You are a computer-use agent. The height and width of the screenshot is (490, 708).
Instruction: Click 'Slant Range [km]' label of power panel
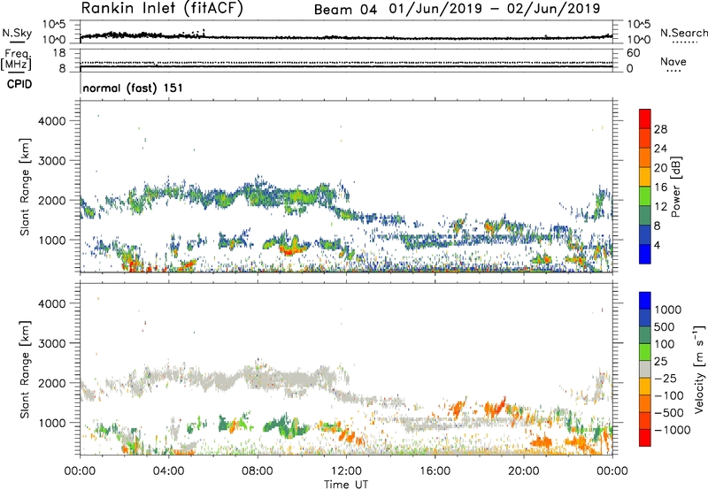click(25, 187)
